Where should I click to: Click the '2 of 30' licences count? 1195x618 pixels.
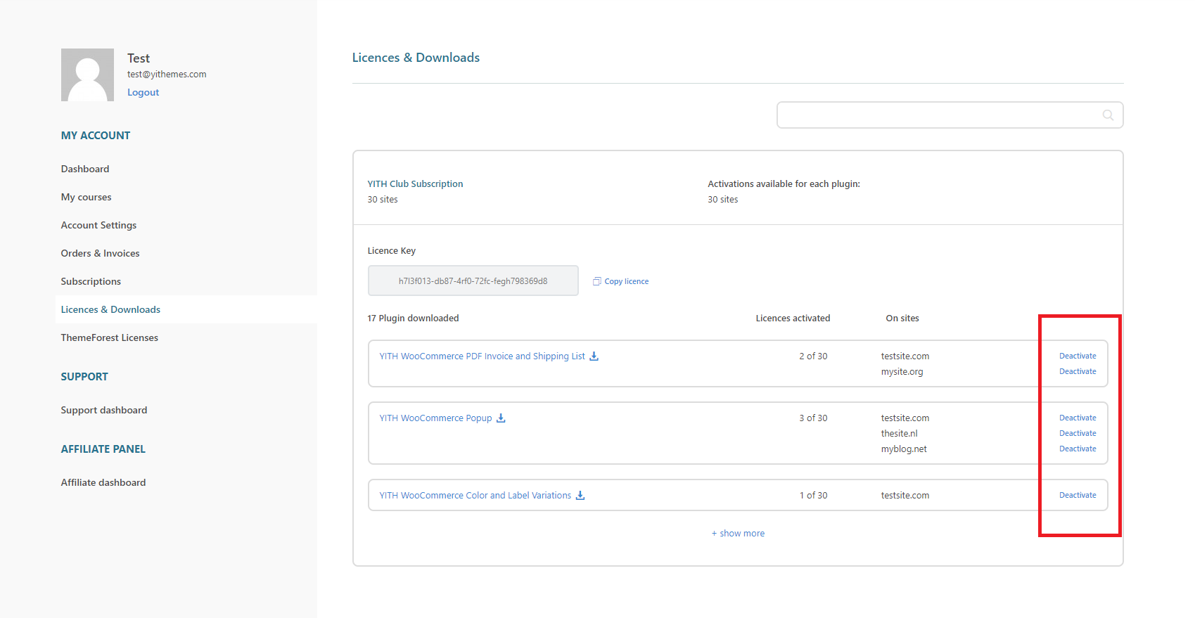pyautogui.click(x=813, y=356)
